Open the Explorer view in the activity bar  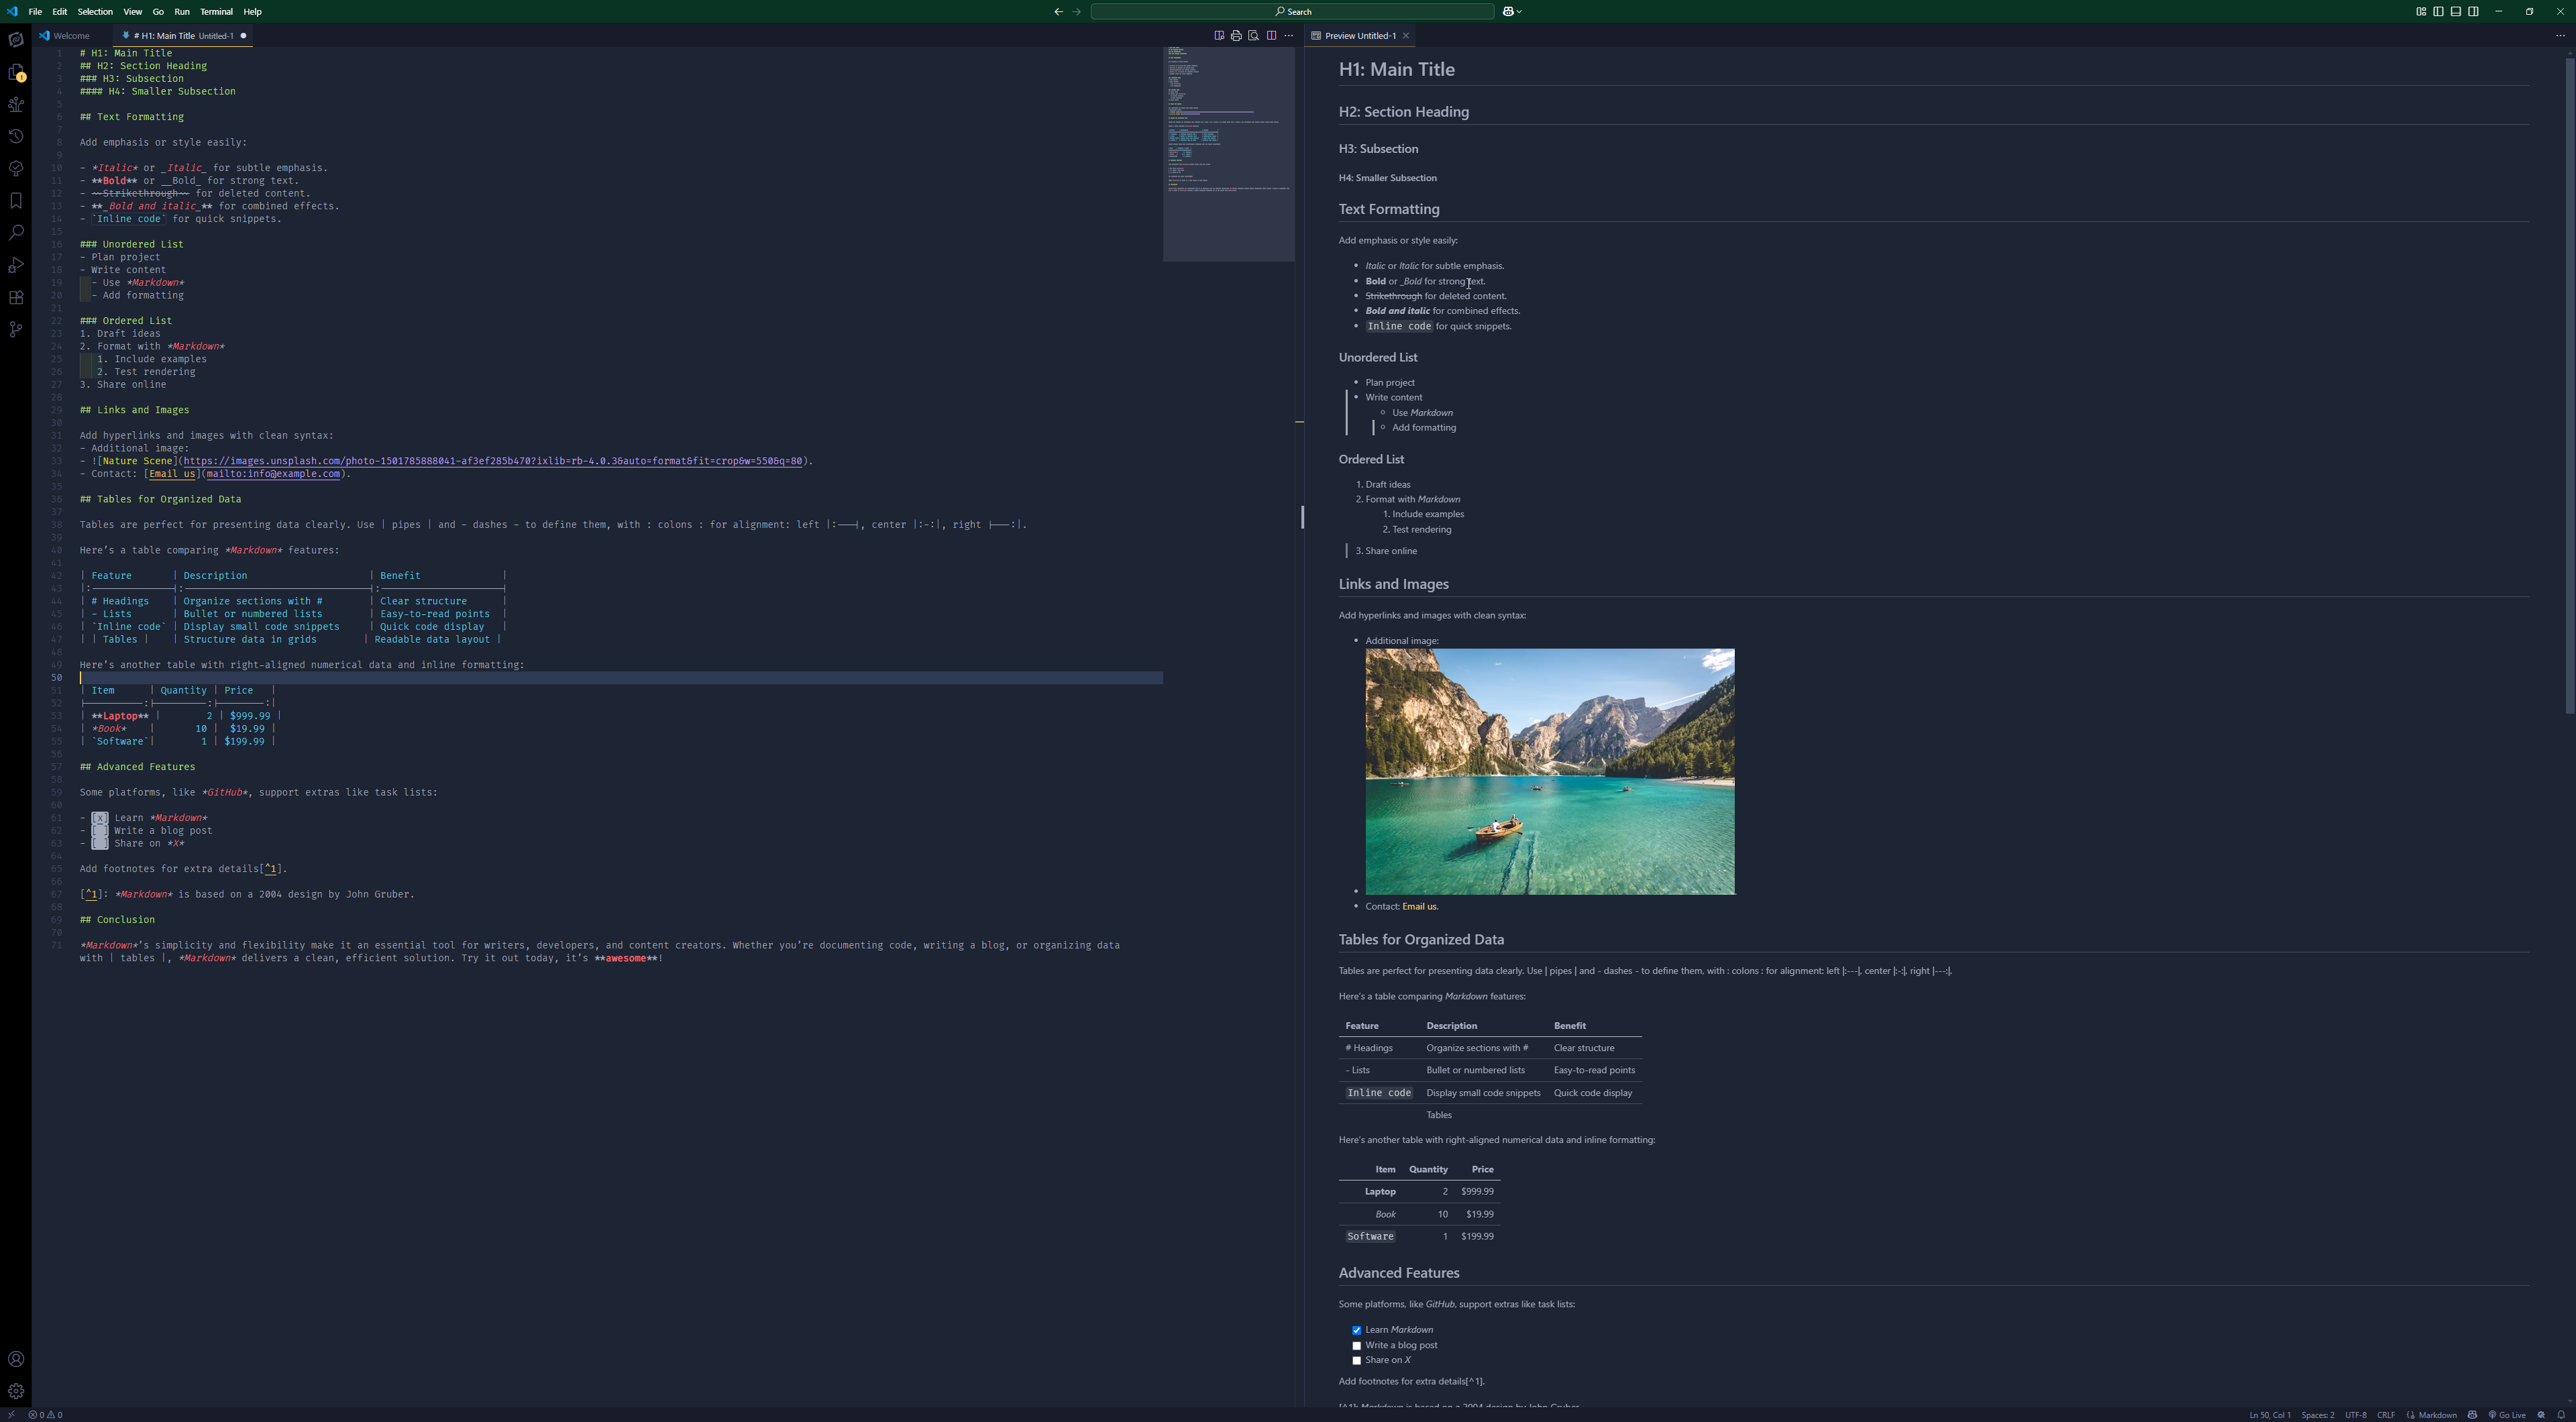16,72
